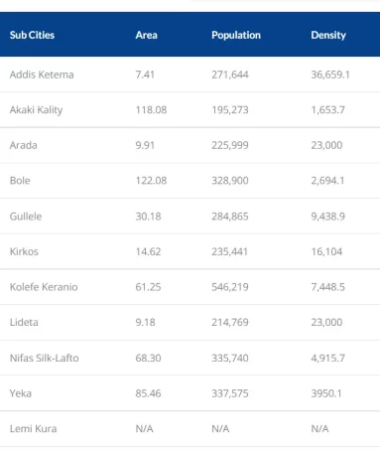Select the Lemi Kura row name

[33, 429]
